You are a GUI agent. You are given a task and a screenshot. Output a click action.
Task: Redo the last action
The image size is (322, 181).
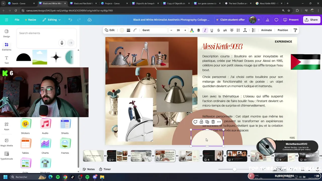click(x=79, y=20)
